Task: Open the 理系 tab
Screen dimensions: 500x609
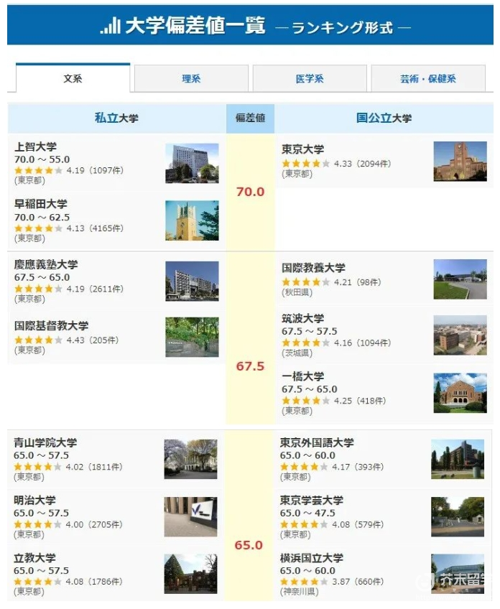Action: [x=191, y=78]
